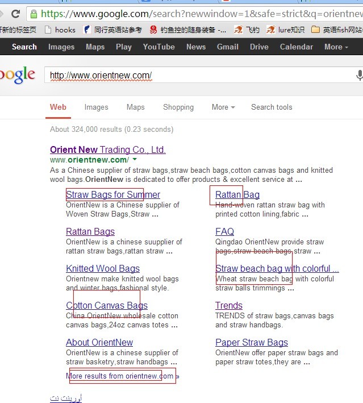Open the 钓鱼控的随身装备 bookmark

(188, 30)
